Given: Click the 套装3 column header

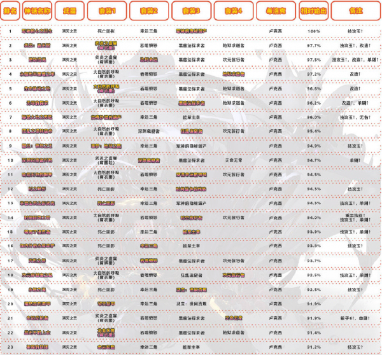Looking at the screenshot, I should 191,11.
